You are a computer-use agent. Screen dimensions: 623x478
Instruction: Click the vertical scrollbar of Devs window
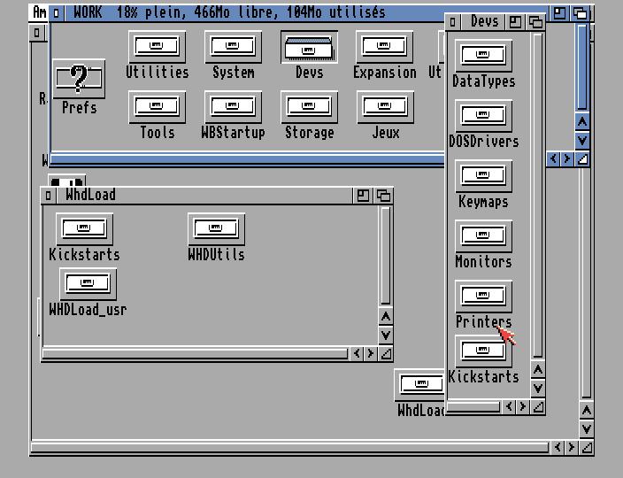coord(538,196)
